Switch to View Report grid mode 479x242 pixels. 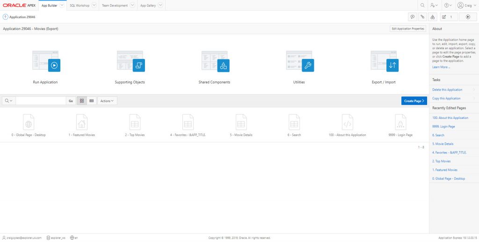coord(91,101)
